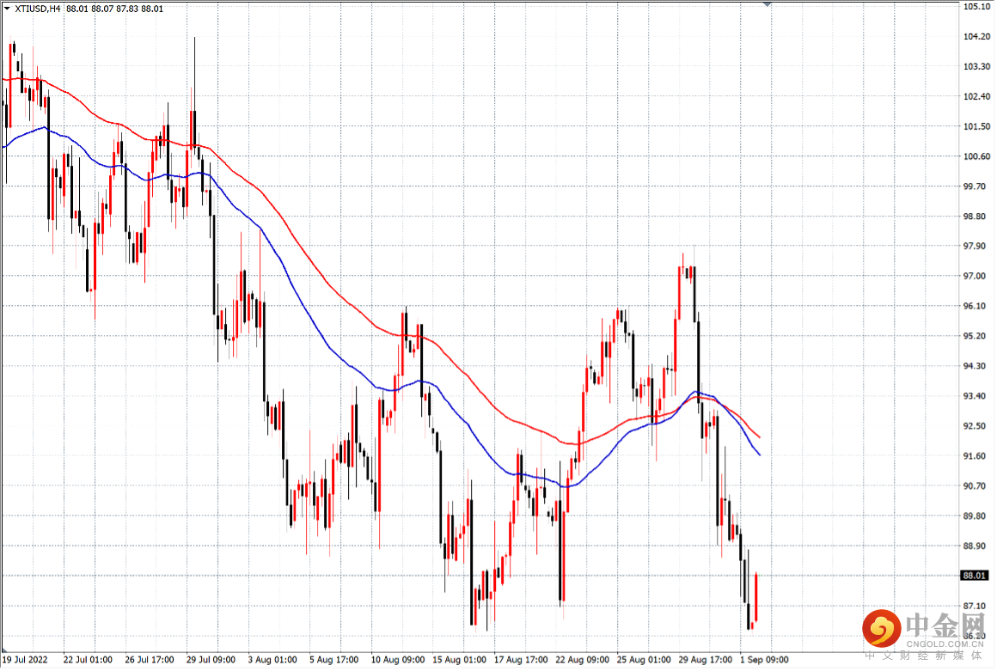Click the 1 Sep 09:00 time label
The width and height of the screenshot is (997, 671).
[x=764, y=660]
